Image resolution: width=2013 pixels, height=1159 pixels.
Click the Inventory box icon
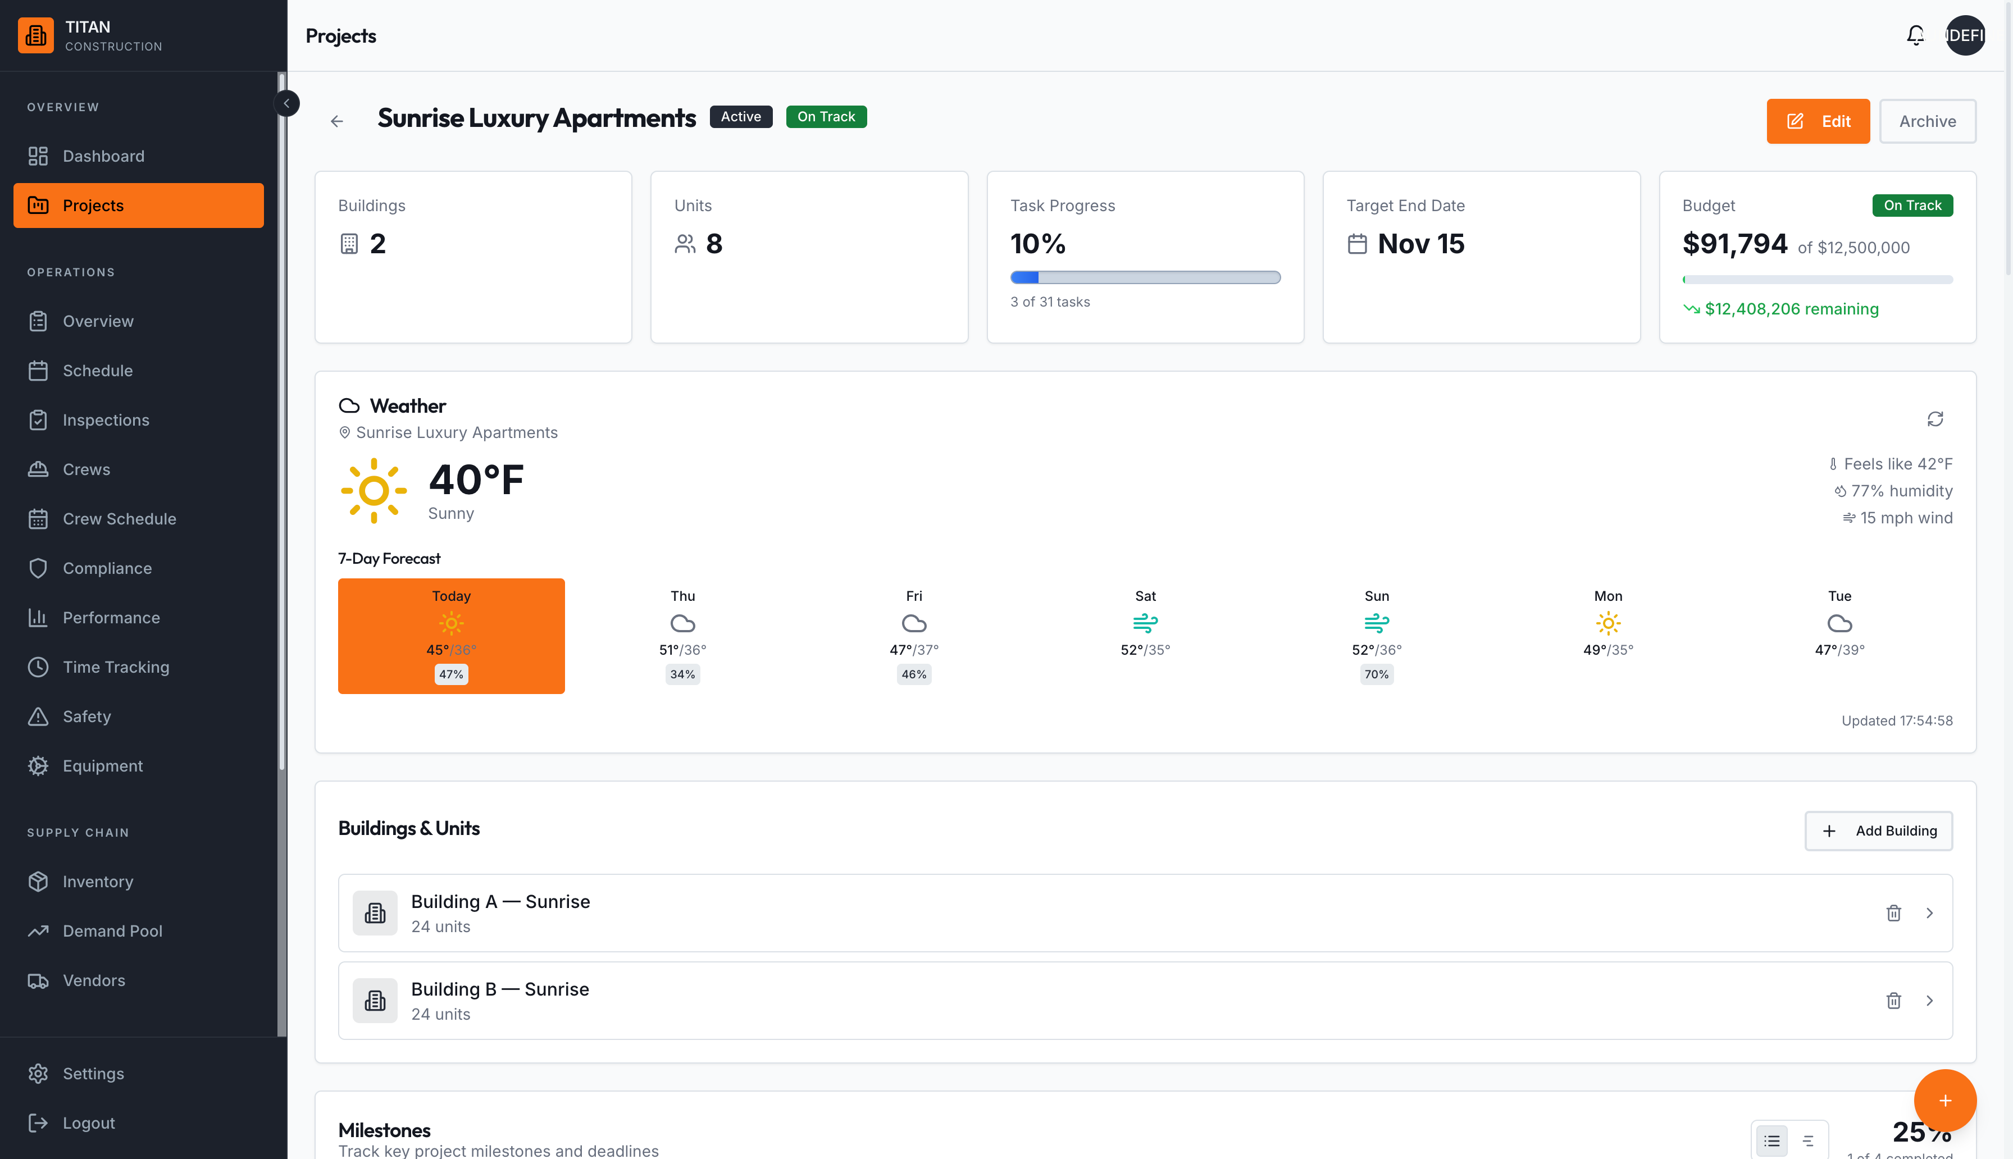[38, 881]
